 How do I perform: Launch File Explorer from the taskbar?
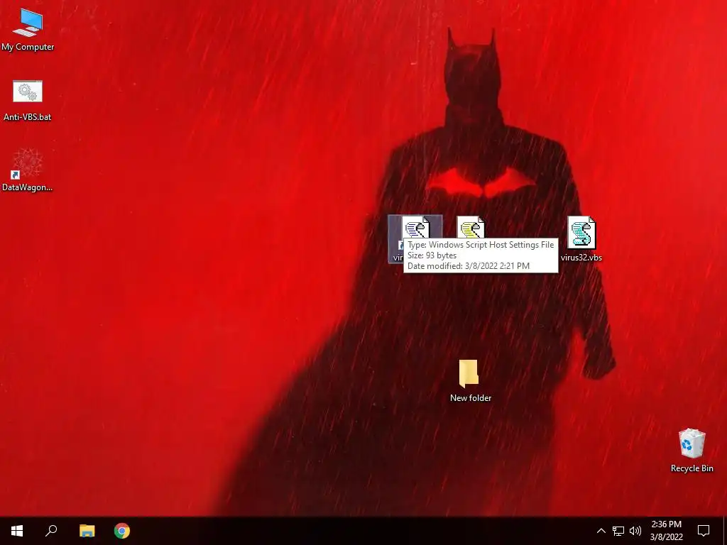click(x=87, y=531)
